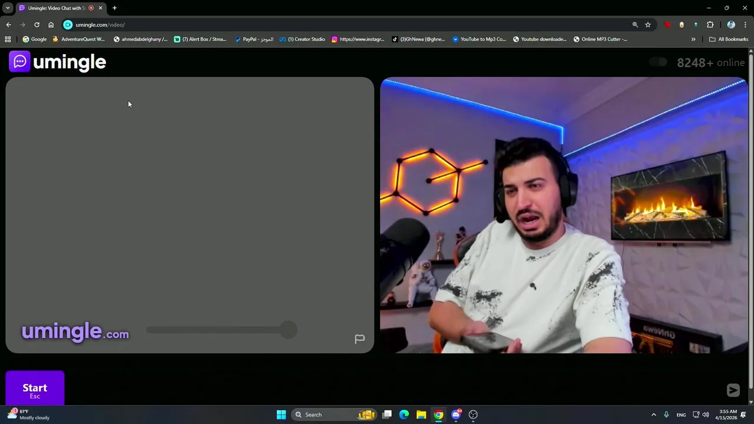
Task: Click the zoom magnifier icon in the address bar
Action: tap(635, 25)
